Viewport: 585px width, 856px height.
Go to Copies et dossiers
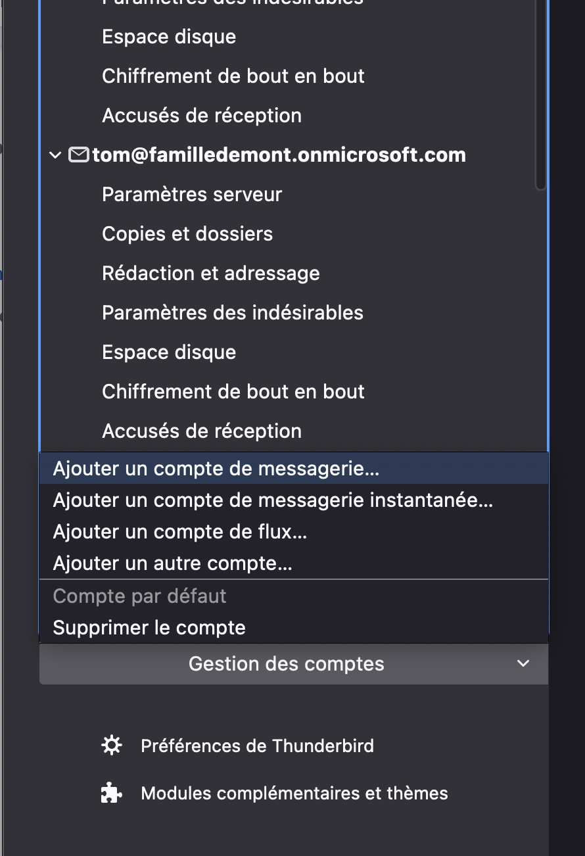coord(187,234)
